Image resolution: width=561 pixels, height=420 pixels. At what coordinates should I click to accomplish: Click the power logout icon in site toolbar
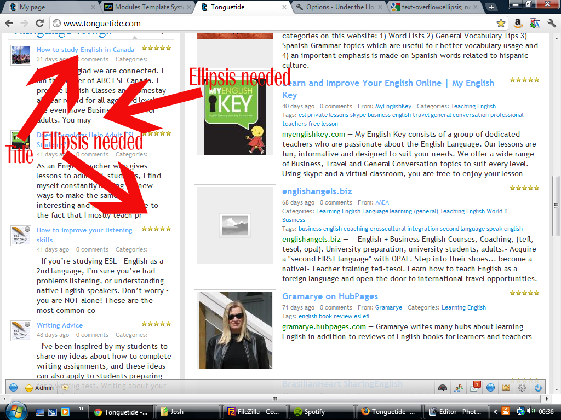pos(538,388)
